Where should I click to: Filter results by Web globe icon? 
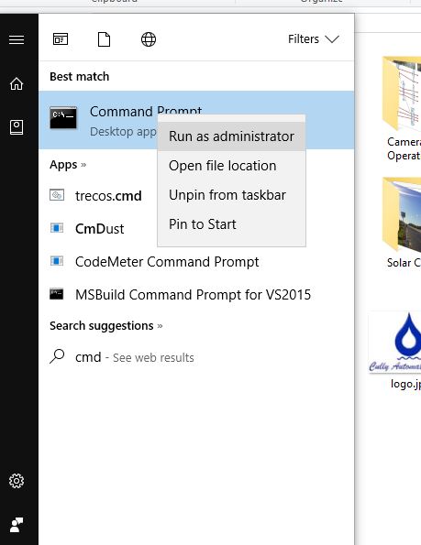tap(149, 39)
